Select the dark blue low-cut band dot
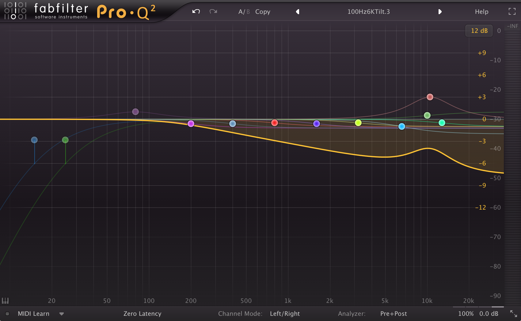Image resolution: width=521 pixels, height=321 pixels. click(x=34, y=140)
